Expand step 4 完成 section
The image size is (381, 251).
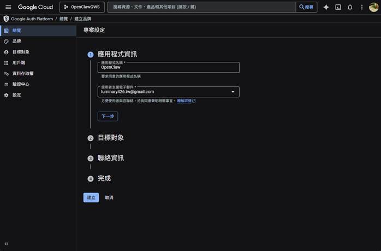pyautogui.click(x=104, y=179)
